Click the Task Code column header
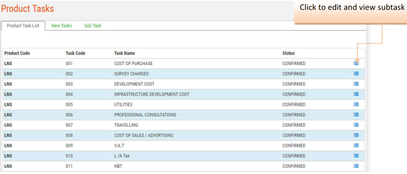407x174 pixels. coord(75,53)
